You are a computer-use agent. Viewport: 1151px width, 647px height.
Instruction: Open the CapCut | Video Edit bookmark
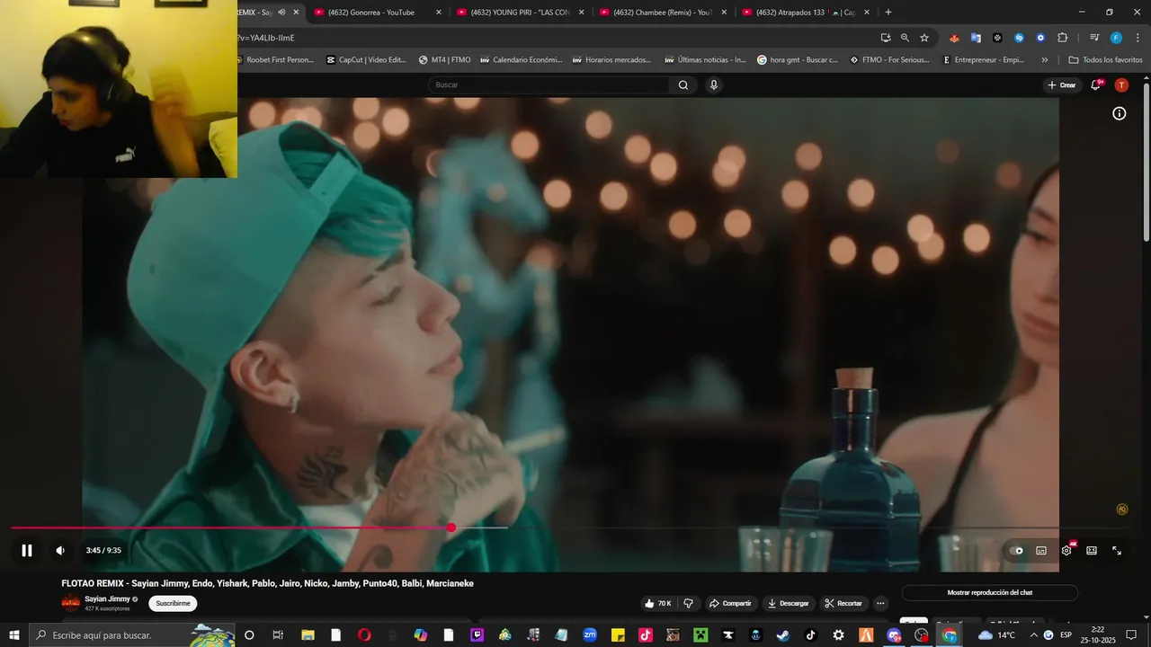pyautogui.click(x=366, y=60)
